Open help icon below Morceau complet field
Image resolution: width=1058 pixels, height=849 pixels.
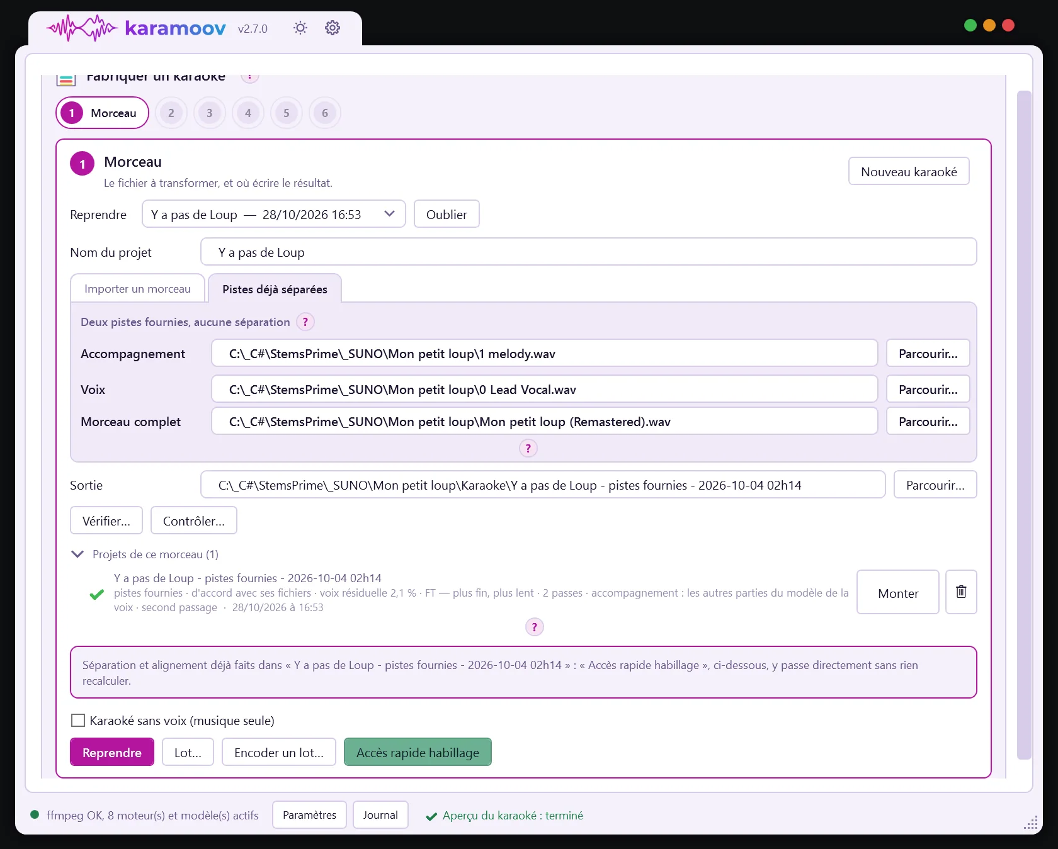[x=528, y=449]
